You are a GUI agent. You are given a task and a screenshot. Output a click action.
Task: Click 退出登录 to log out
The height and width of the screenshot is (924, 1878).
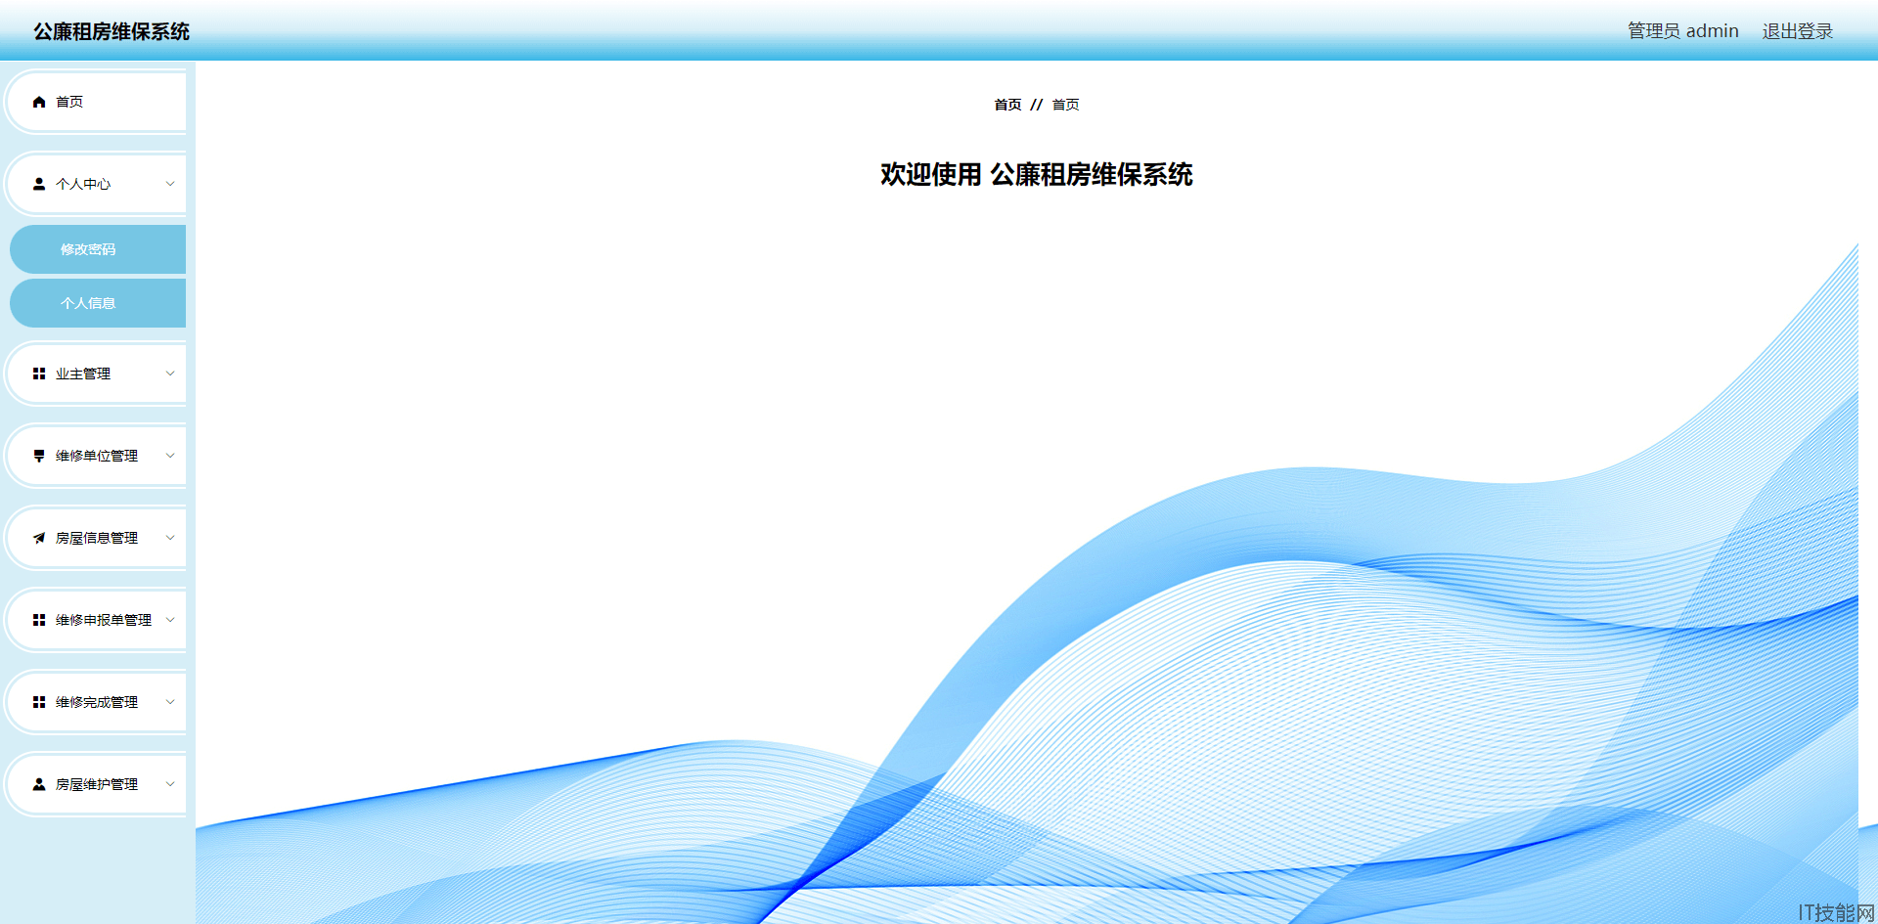[x=1798, y=31]
